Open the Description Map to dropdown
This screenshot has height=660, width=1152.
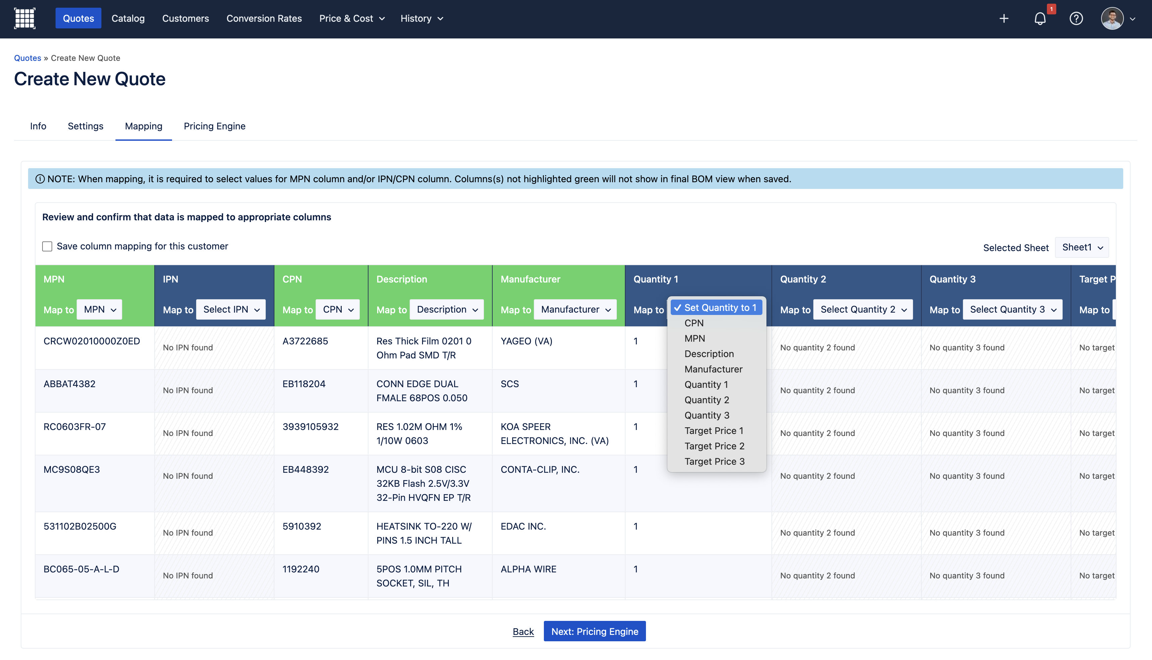[447, 310]
